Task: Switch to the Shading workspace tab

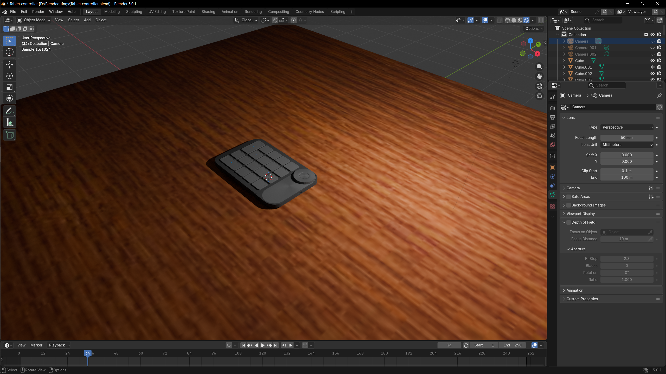Action: tap(208, 12)
